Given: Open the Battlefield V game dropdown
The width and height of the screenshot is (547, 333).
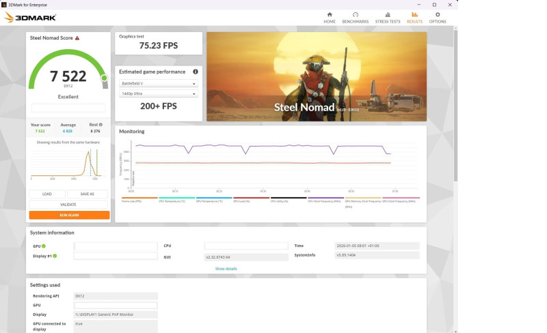Looking at the screenshot, I should point(159,84).
